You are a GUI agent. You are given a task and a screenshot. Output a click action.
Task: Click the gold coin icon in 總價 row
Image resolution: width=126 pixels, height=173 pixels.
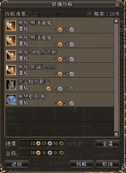point(38,143)
